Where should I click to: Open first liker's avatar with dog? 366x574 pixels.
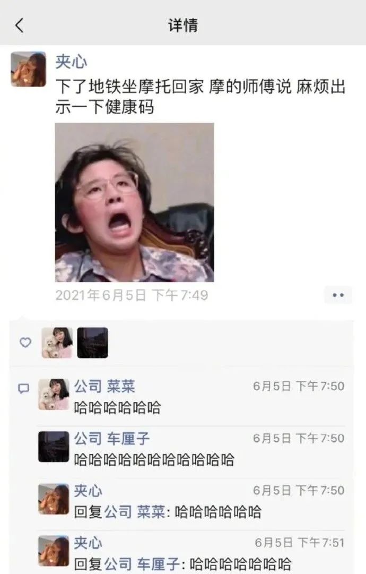click(57, 342)
